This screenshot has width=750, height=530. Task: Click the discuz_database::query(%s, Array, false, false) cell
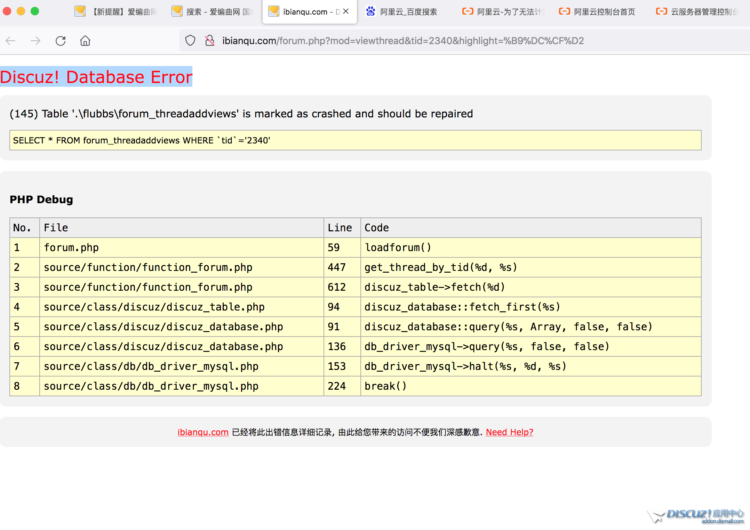coord(531,327)
